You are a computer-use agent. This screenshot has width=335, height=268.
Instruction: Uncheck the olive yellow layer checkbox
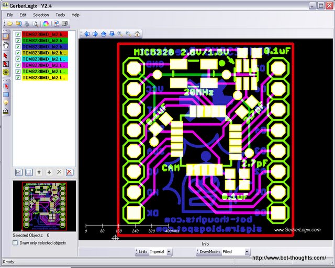[18, 53]
